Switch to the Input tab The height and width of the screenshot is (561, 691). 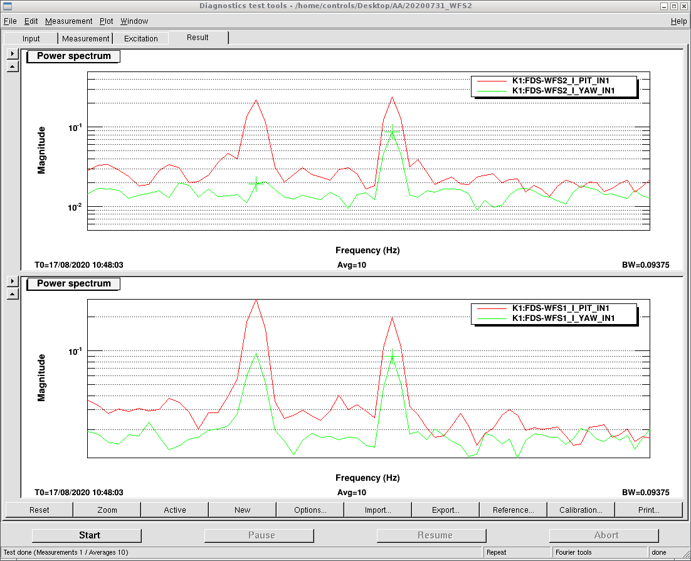pos(31,39)
